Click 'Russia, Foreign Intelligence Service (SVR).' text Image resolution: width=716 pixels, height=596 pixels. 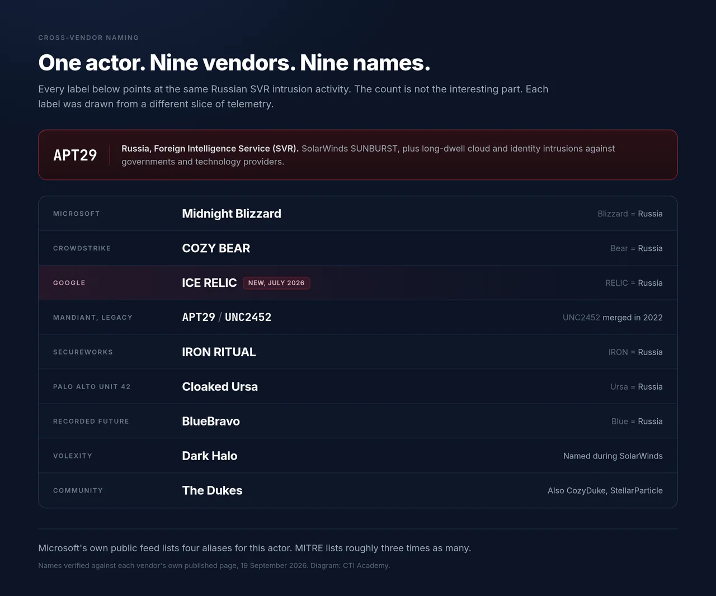210,149
